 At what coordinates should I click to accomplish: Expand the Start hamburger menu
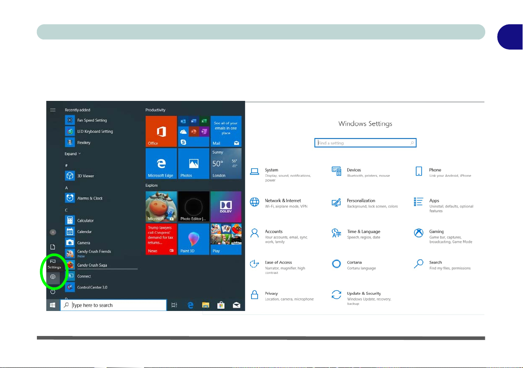point(53,110)
